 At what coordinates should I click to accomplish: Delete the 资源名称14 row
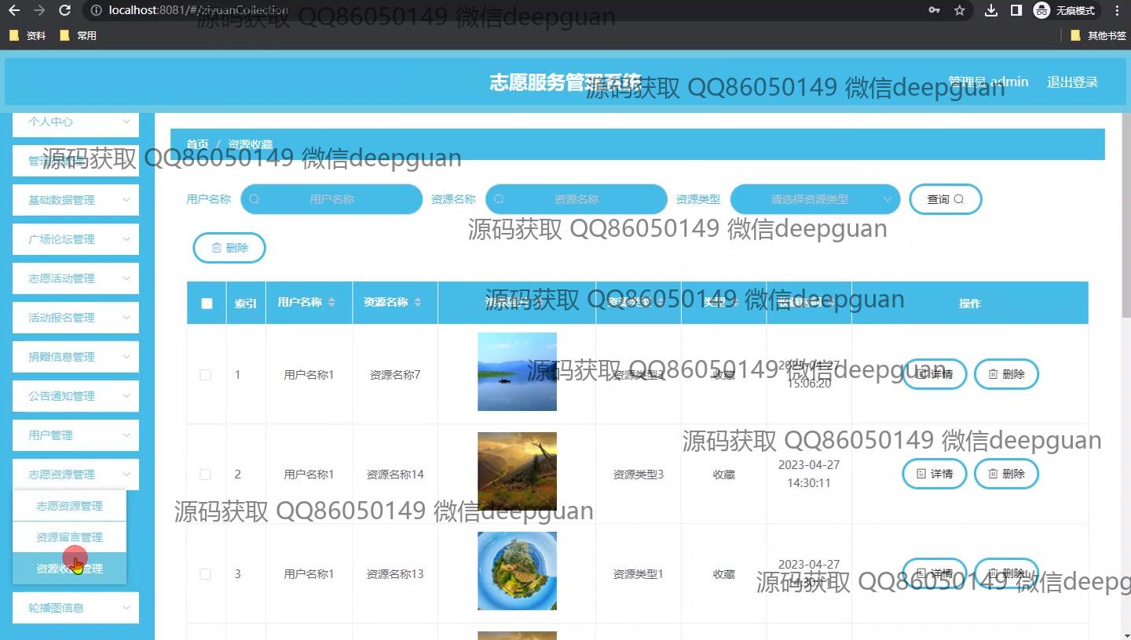point(1006,474)
